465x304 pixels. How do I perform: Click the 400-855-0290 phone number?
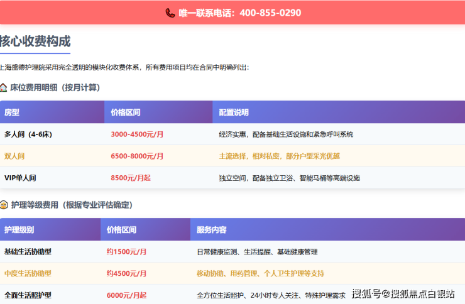tap(270, 13)
